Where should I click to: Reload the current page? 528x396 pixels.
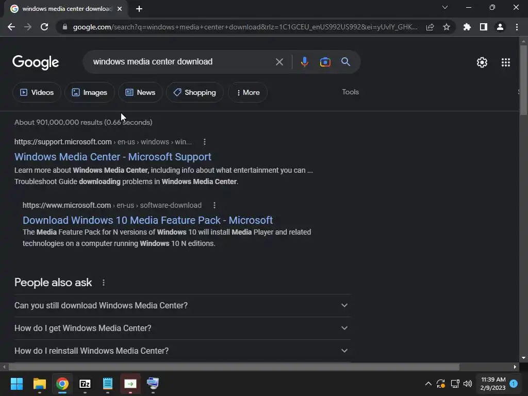pos(44,27)
